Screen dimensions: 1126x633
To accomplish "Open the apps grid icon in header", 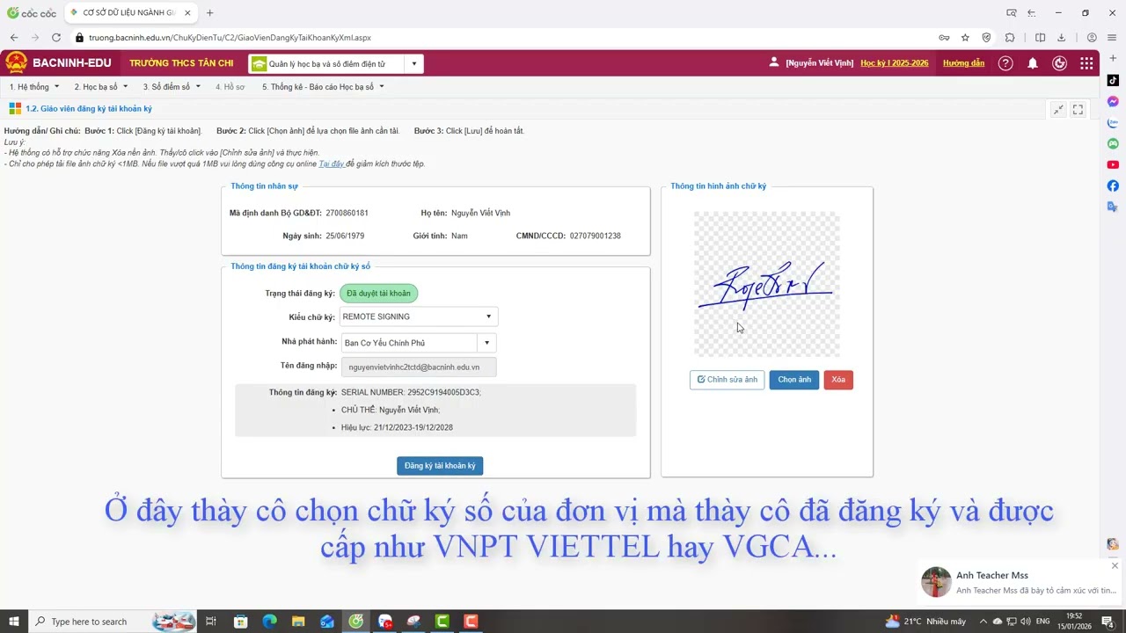I will tap(1087, 63).
